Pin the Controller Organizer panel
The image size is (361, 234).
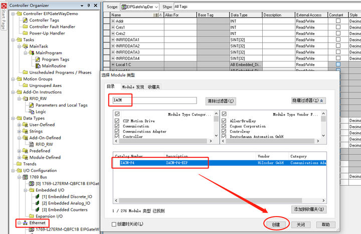point(89,5)
